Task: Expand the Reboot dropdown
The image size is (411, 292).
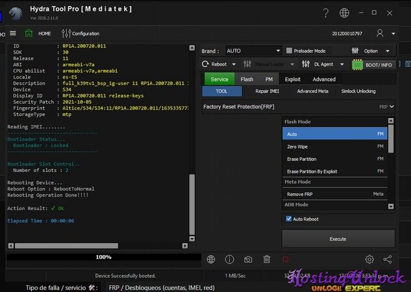Action: click(x=218, y=64)
